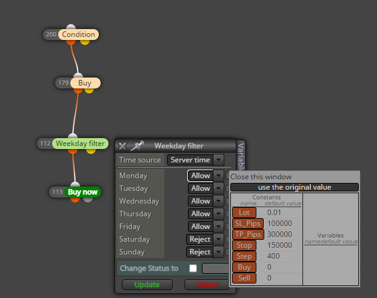This screenshot has width=377, height=298.
Task: Select the green Weekday filter node
Action: (80, 144)
